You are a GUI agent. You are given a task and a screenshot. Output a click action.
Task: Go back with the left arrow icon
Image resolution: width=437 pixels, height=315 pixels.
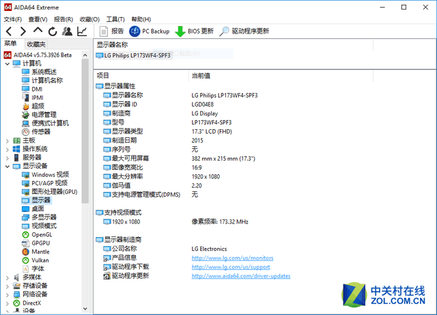tap(9, 31)
